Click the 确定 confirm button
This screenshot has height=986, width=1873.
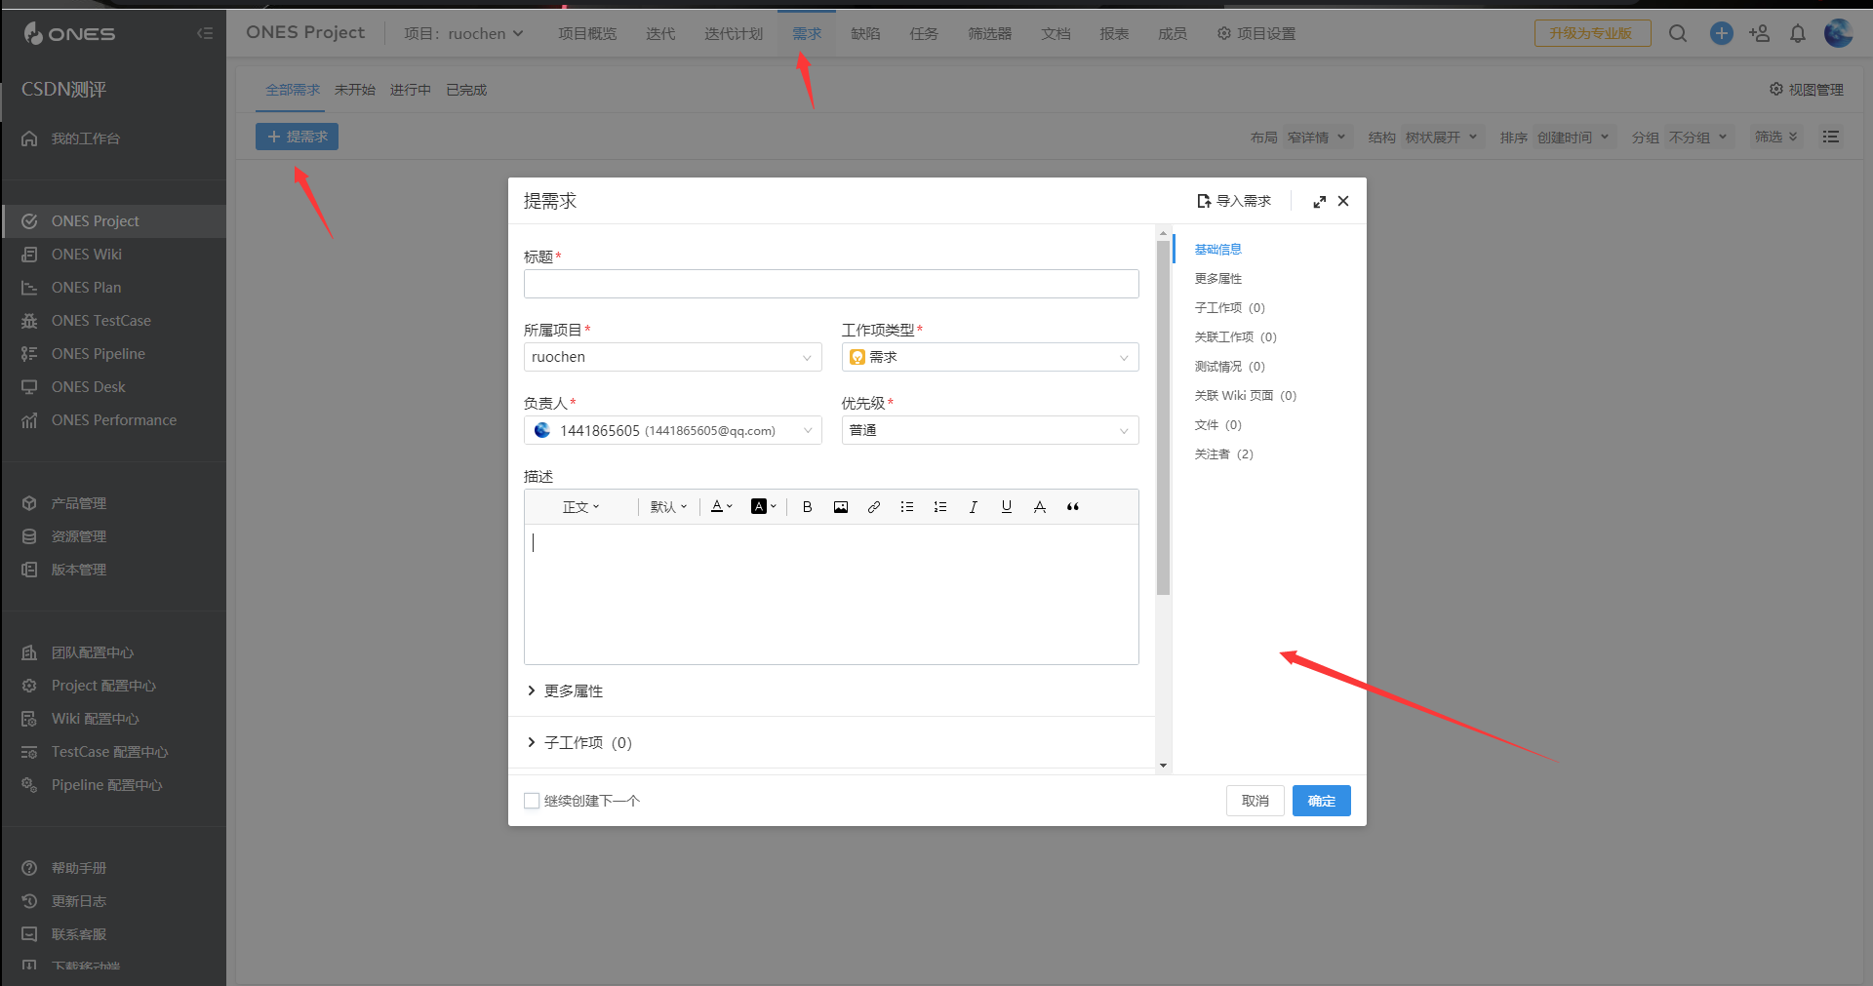tap(1321, 800)
